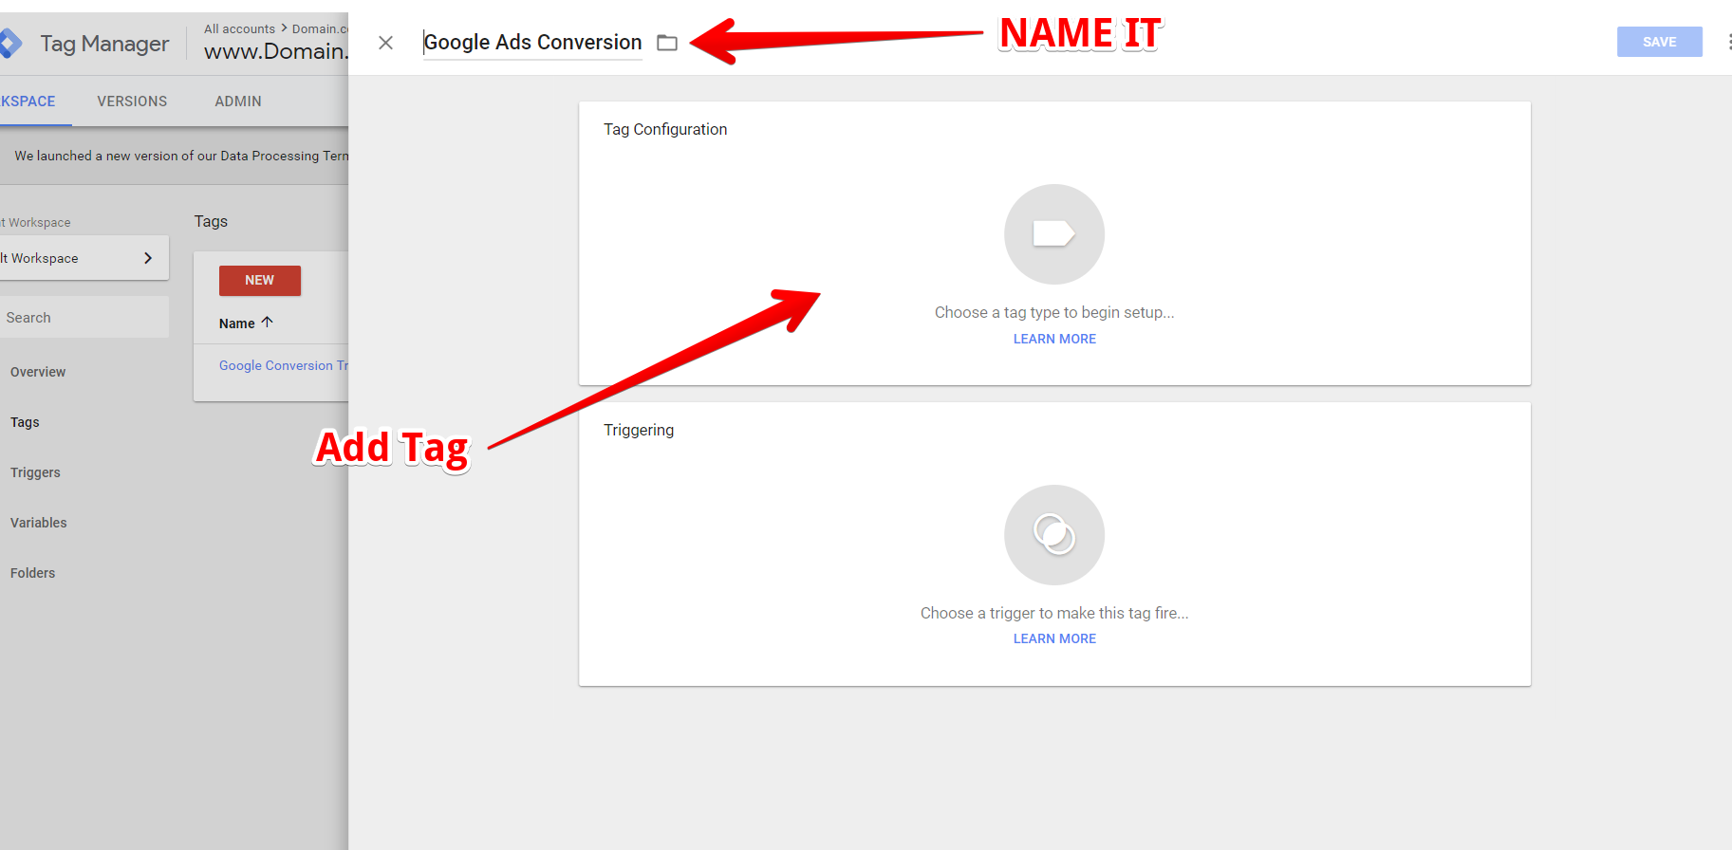
Task: Click the SAVE button
Action: point(1659,42)
